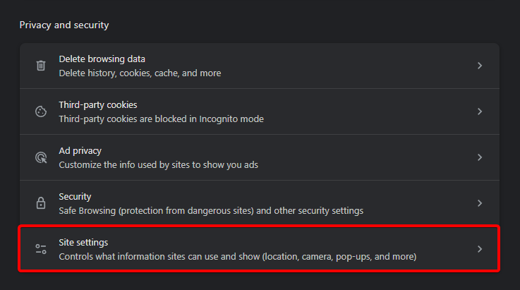Click the trash can icon for Delete browsing data
520x290 pixels.
pyautogui.click(x=41, y=66)
